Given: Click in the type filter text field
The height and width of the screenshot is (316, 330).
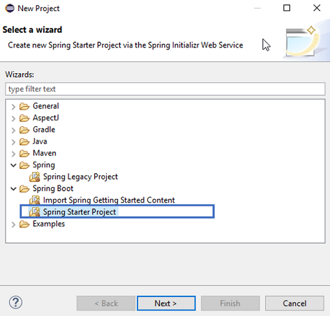Looking at the screenshot, I should 165,89.
